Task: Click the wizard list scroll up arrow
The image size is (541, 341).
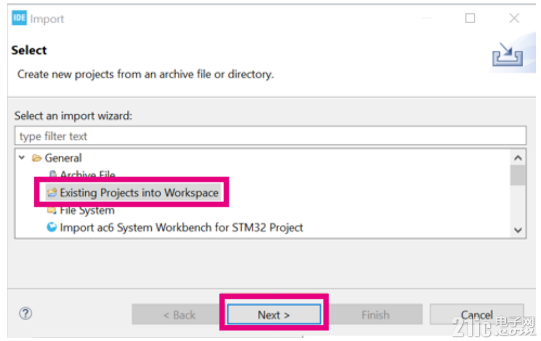Action: 518,158
